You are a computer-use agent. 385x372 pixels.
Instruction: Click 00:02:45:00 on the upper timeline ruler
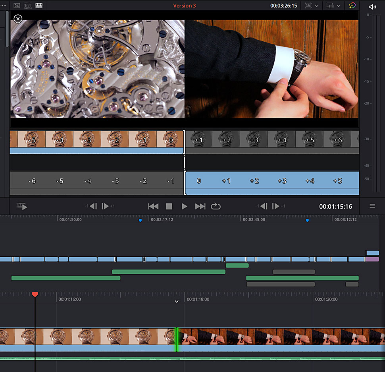[254, 219]
